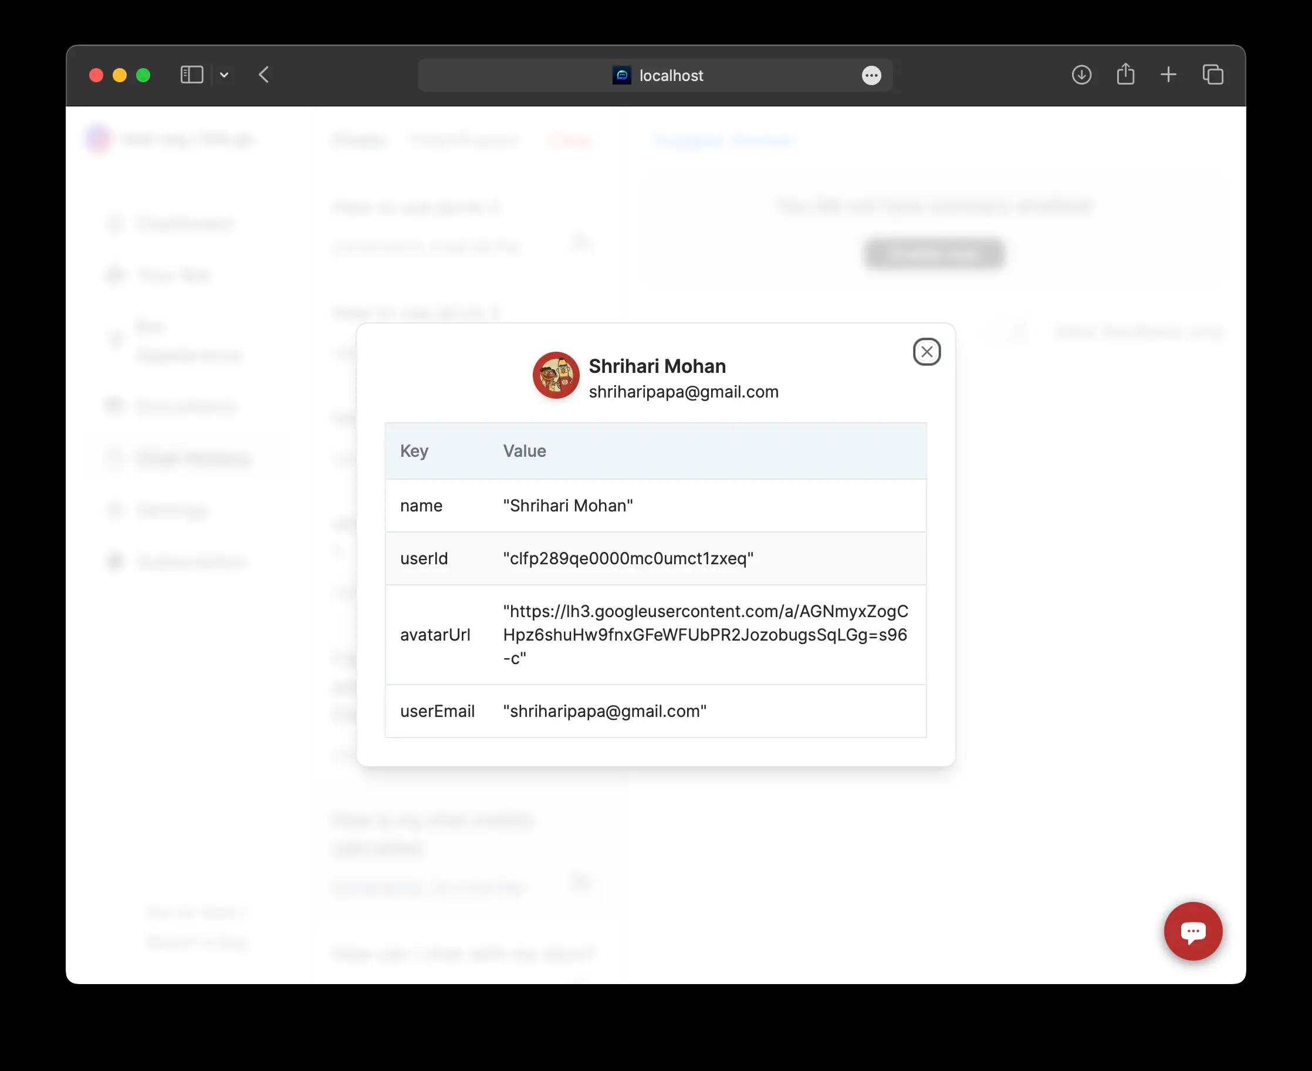Click the green maximize traffic light

[x=144, y=75]
